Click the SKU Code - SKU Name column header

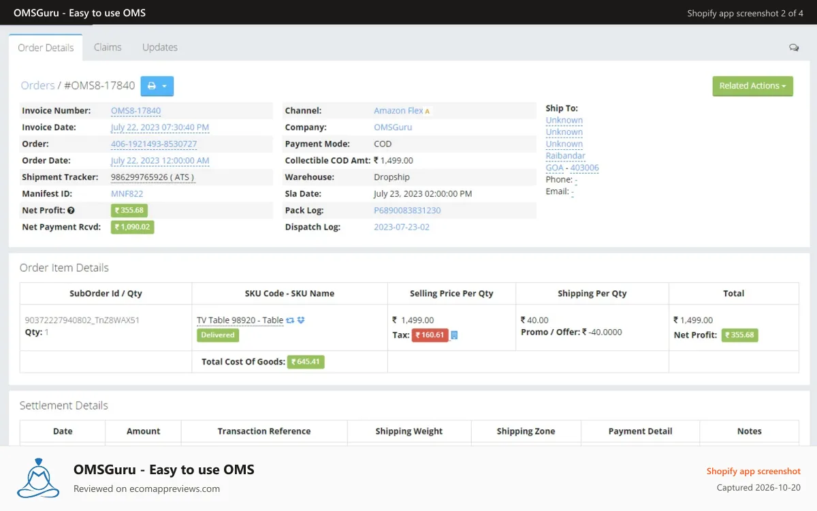click(289, 294)
